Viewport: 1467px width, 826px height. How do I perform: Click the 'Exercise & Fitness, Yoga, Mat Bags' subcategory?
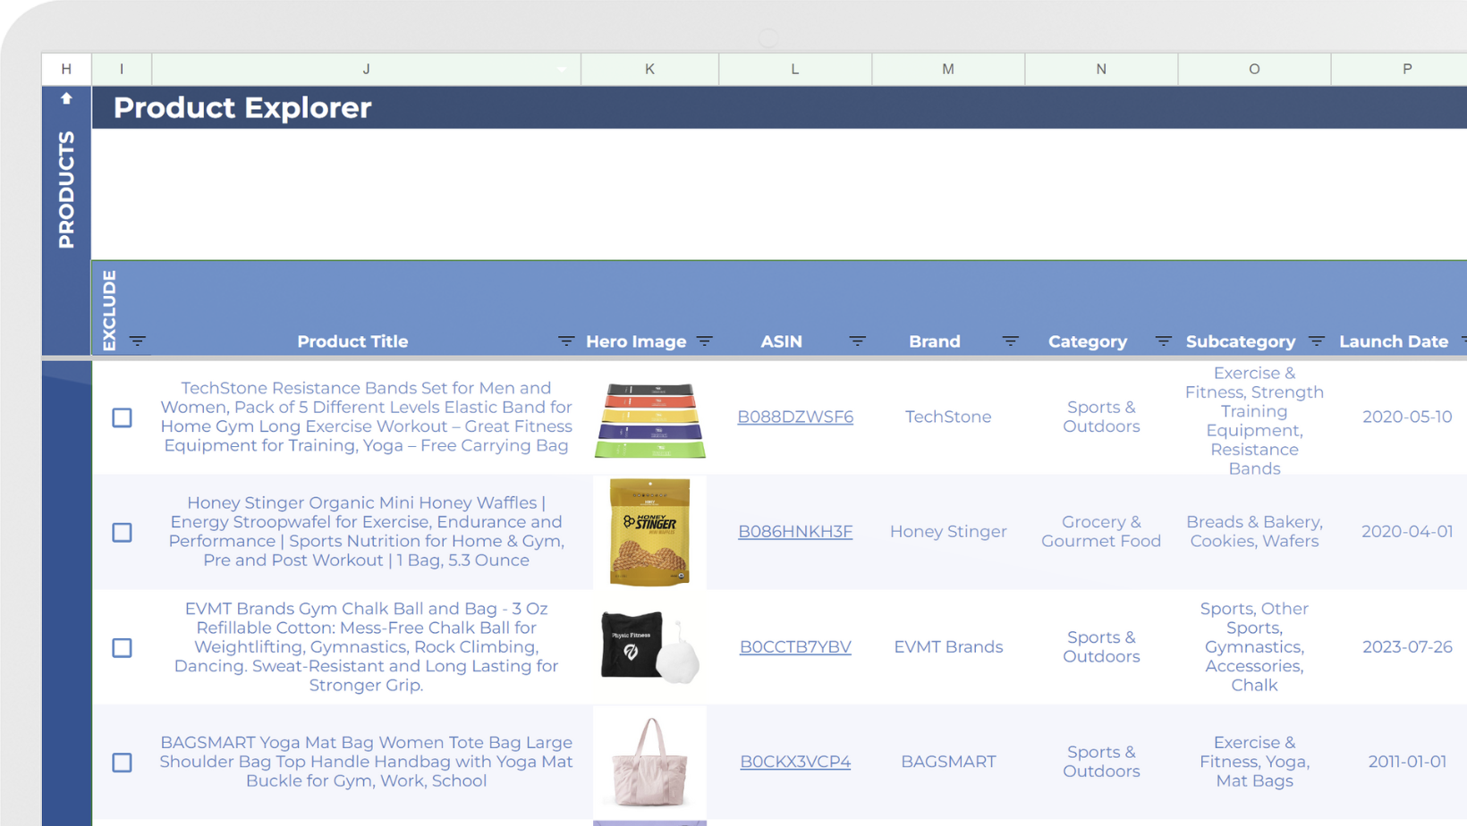point(1254,762)
